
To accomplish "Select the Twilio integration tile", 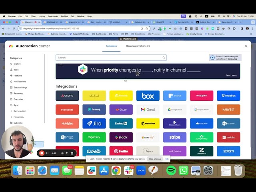I will [121, 151].
